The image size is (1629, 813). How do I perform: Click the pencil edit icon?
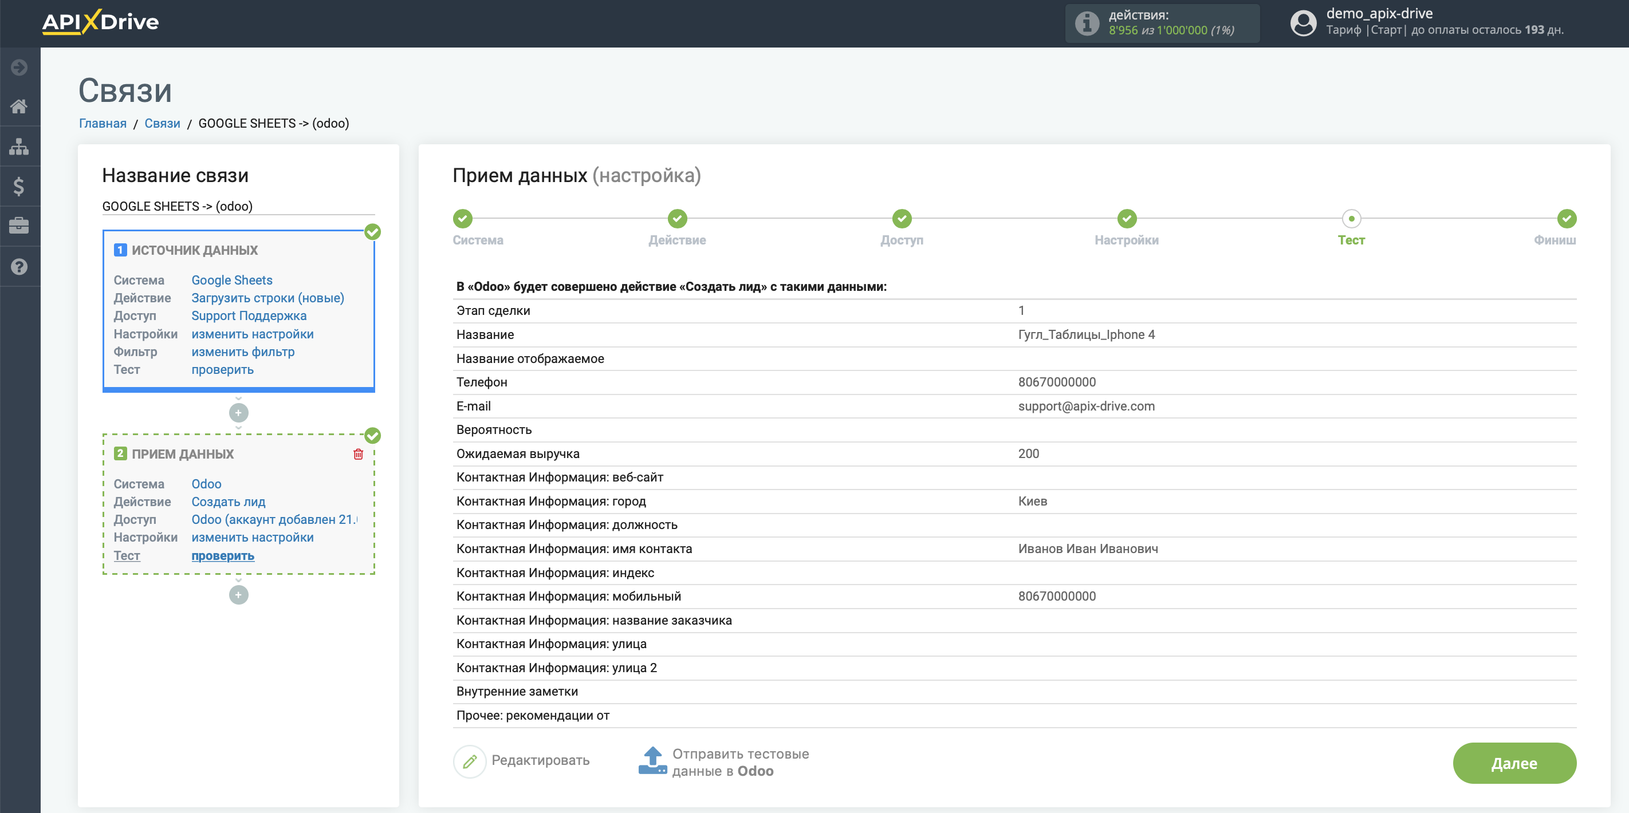470,761
